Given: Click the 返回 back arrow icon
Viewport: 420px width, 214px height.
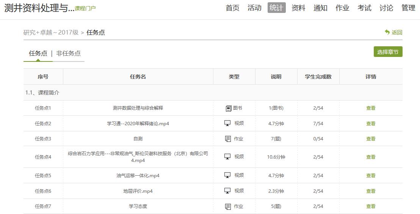Looking at the screenshot, I should 387,32.
